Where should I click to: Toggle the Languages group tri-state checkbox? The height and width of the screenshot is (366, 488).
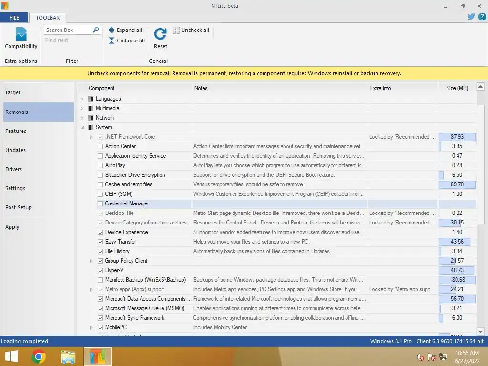coord(91,99)
